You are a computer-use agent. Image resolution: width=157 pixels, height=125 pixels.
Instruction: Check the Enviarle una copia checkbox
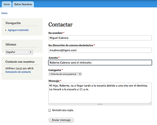click(x=50, y=110)
